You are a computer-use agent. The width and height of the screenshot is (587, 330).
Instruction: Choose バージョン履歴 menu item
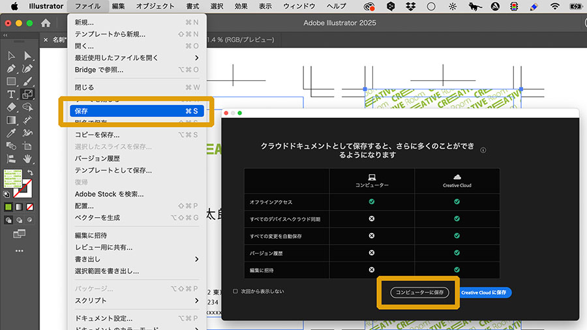(x=137, y=158)
